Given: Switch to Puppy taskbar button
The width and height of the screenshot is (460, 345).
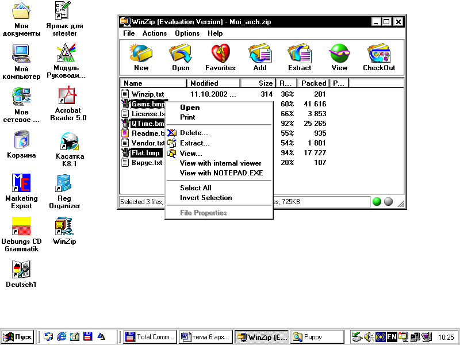Looking at the screenshot, I should (x=317, y=336).
